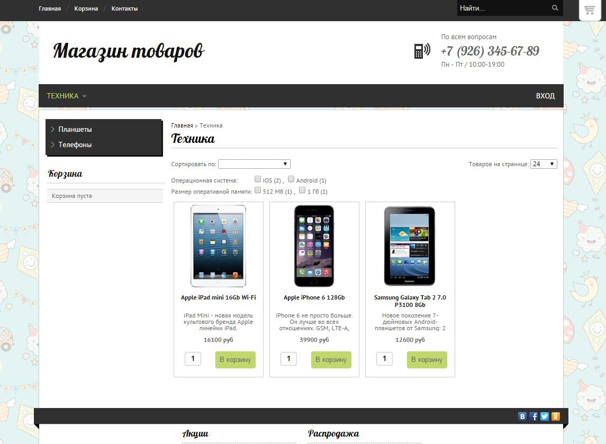Viewport: 606px width, 444px height.
Task: Open the Twitter icon in footer
Action: click(x=545, y=416)
